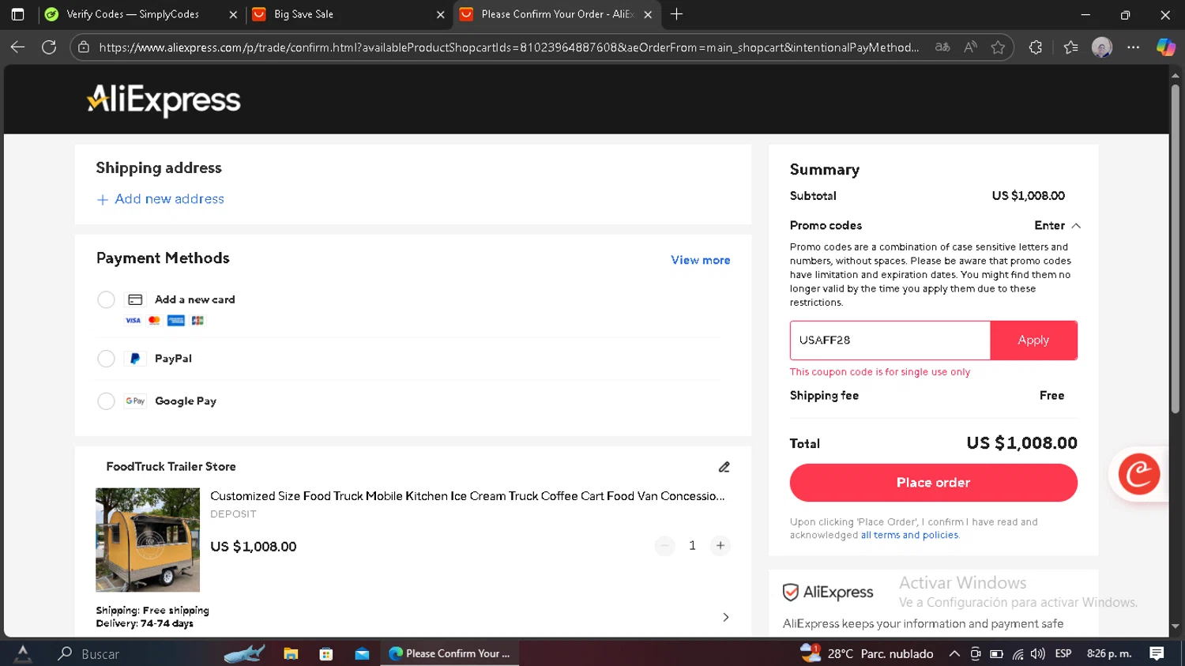Open the favorites list icon
1185x666 pixels.
[1070, 47]
